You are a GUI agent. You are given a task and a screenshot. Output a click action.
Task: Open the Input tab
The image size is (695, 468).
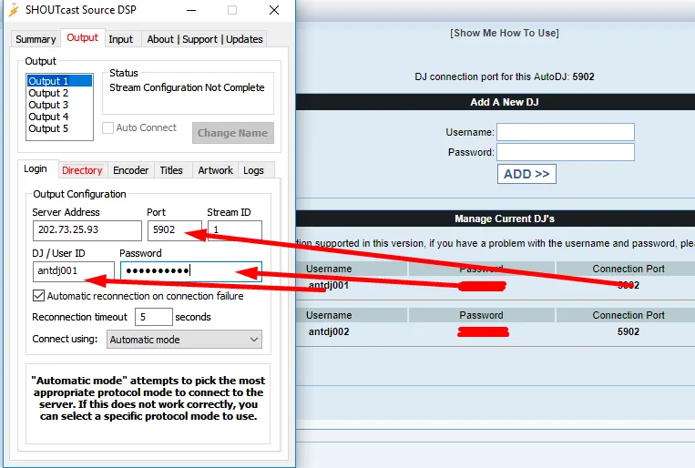click(x=120, y=39)
